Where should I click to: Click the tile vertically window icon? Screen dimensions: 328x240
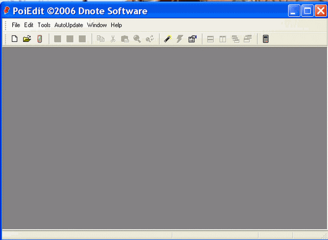pyautogui.click(x=223, y=39)
